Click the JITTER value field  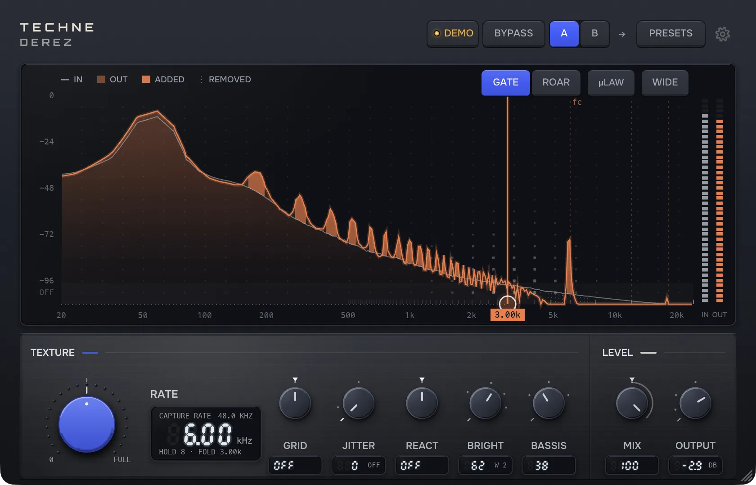tap(359, 465)
